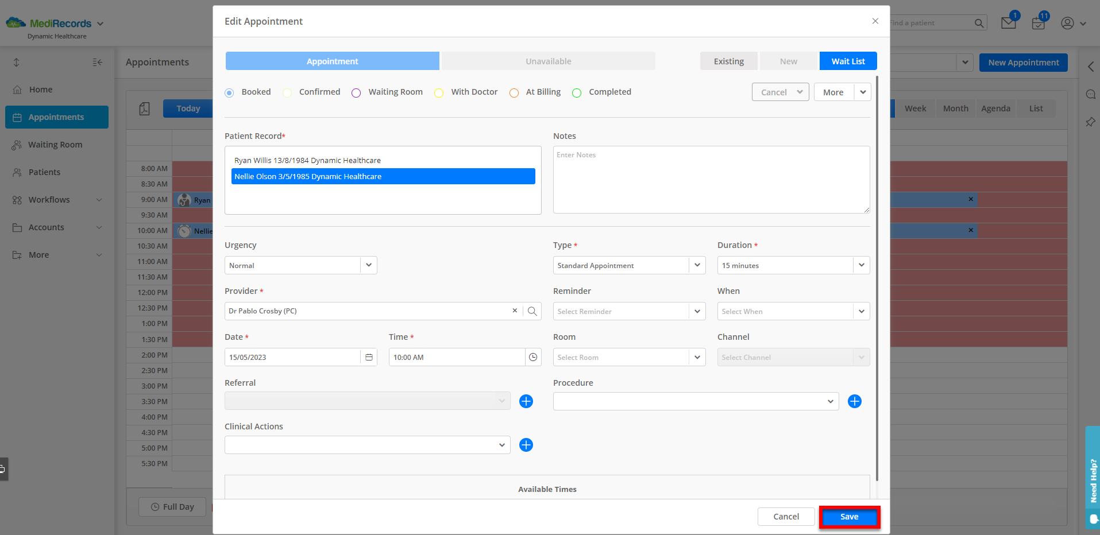Switch calendar to Week view

coord(915,108)
